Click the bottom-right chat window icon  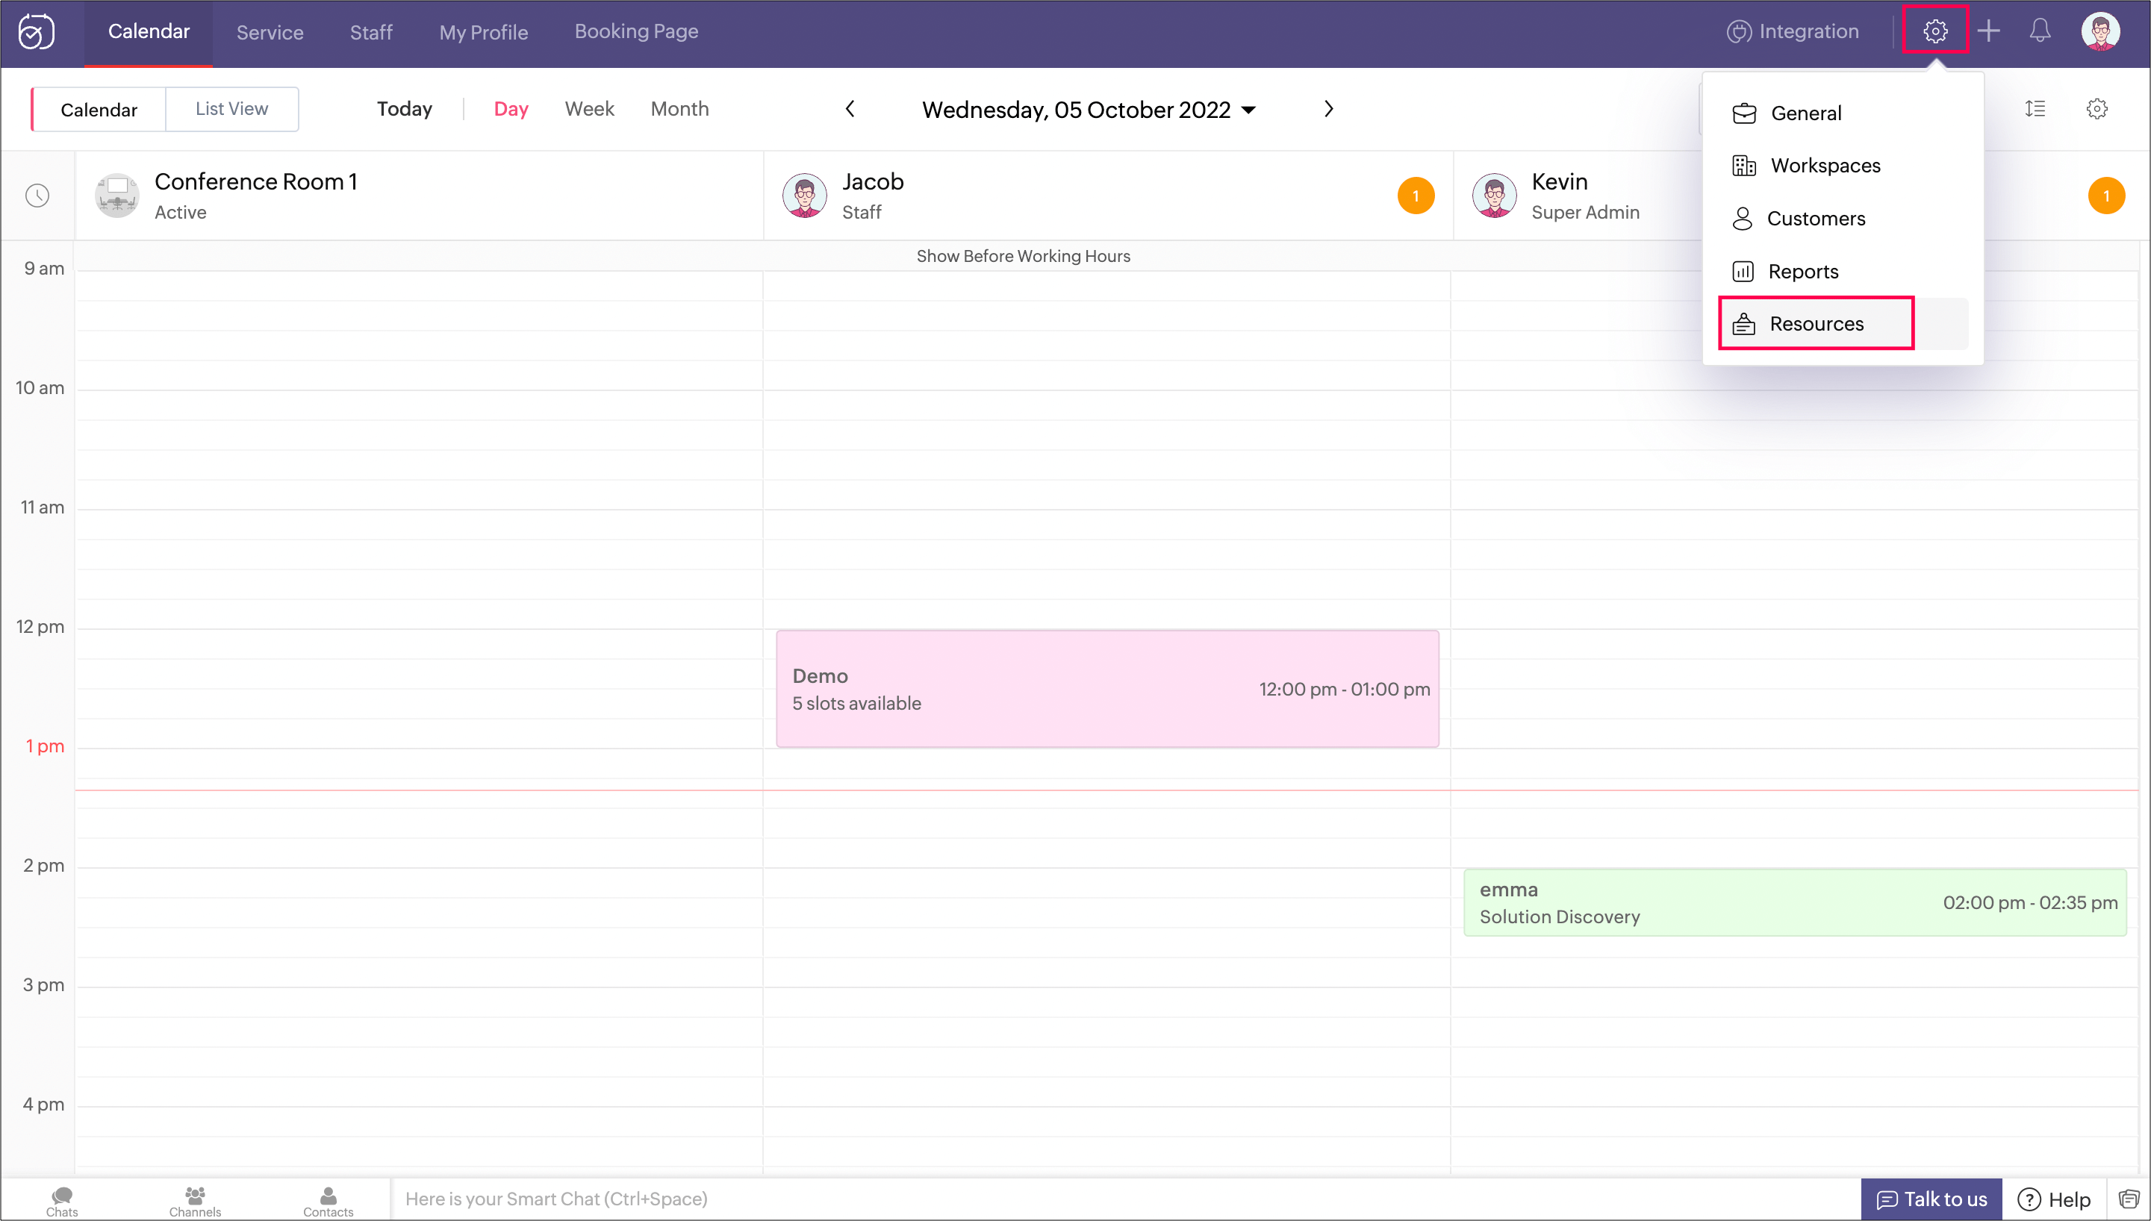pyautogui.click(x=2129, y=1199)
